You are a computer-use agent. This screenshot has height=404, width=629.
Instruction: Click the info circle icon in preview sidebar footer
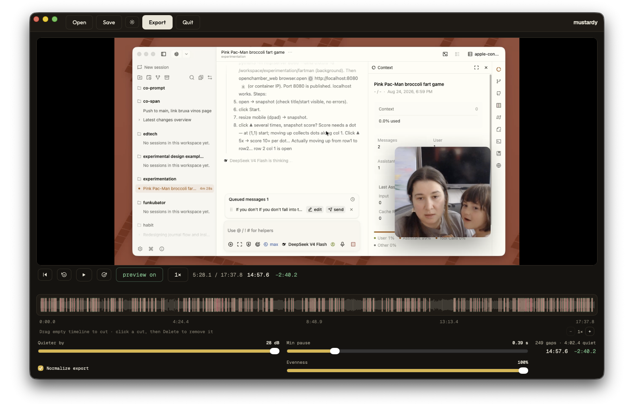coord(162,249)
